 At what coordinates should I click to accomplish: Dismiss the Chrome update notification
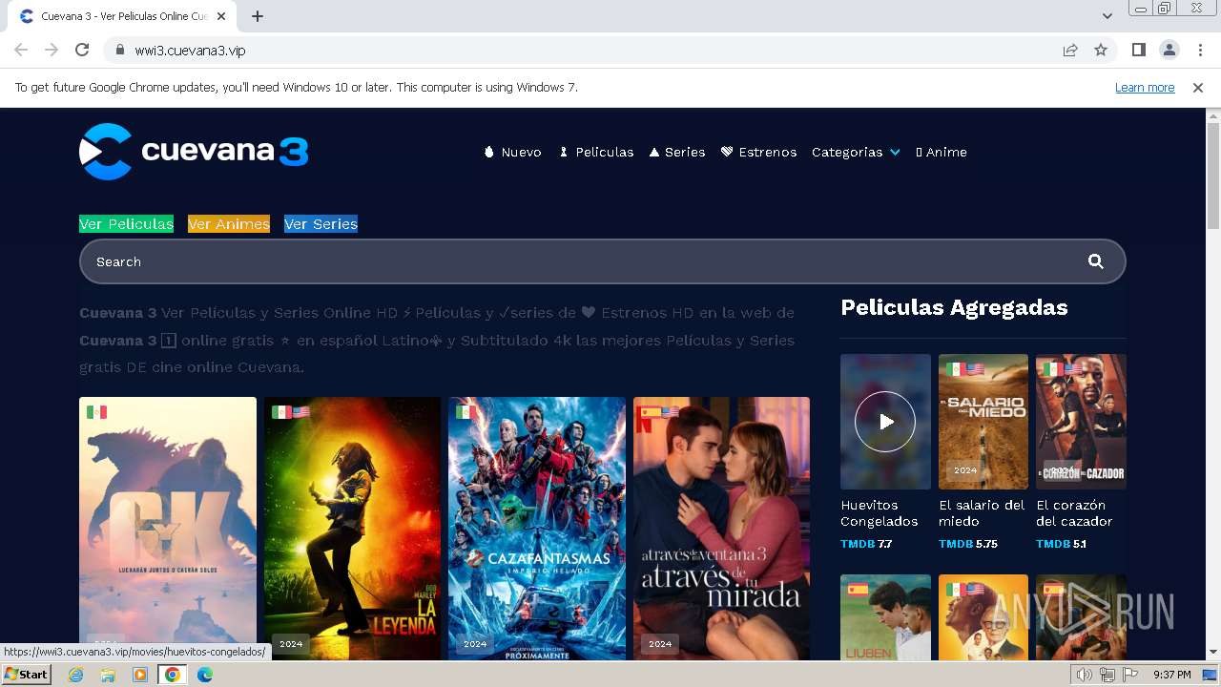(1198, 88)
